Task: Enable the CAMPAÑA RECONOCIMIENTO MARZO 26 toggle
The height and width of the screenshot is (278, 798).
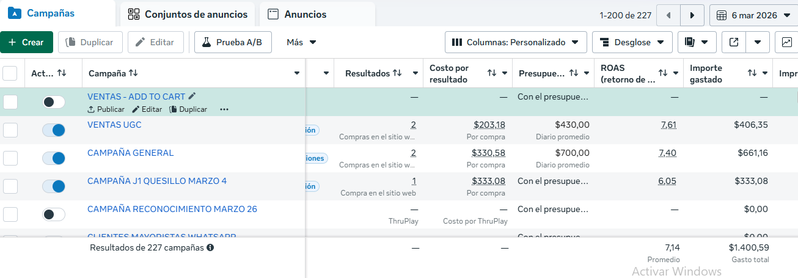Action: tap(54, 214)
